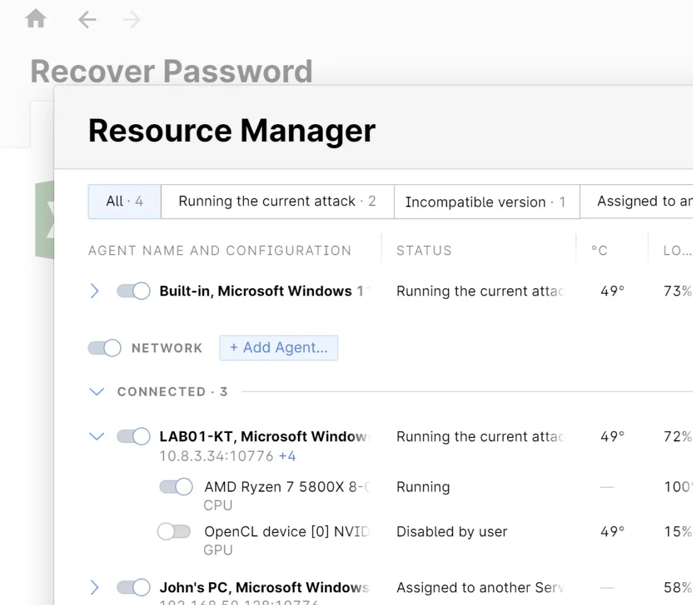Viewport: 693px width, 605px height.
Task: Expand the Built-in agent row
Action: point(94,291)
